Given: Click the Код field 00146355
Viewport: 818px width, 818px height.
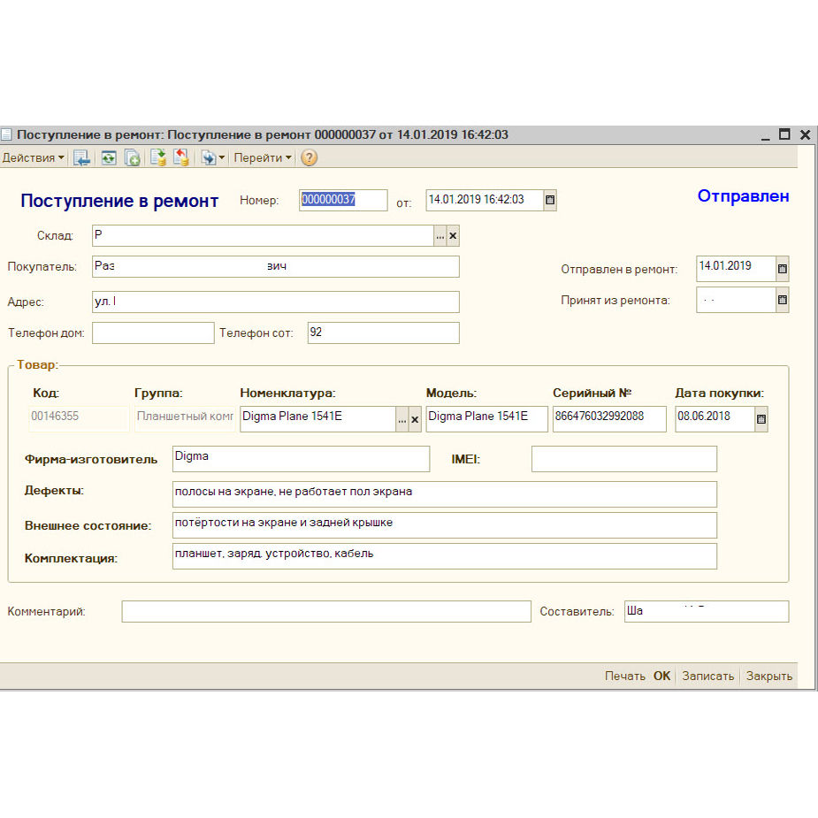Looking at the screenshot, I should pos(79,419).
